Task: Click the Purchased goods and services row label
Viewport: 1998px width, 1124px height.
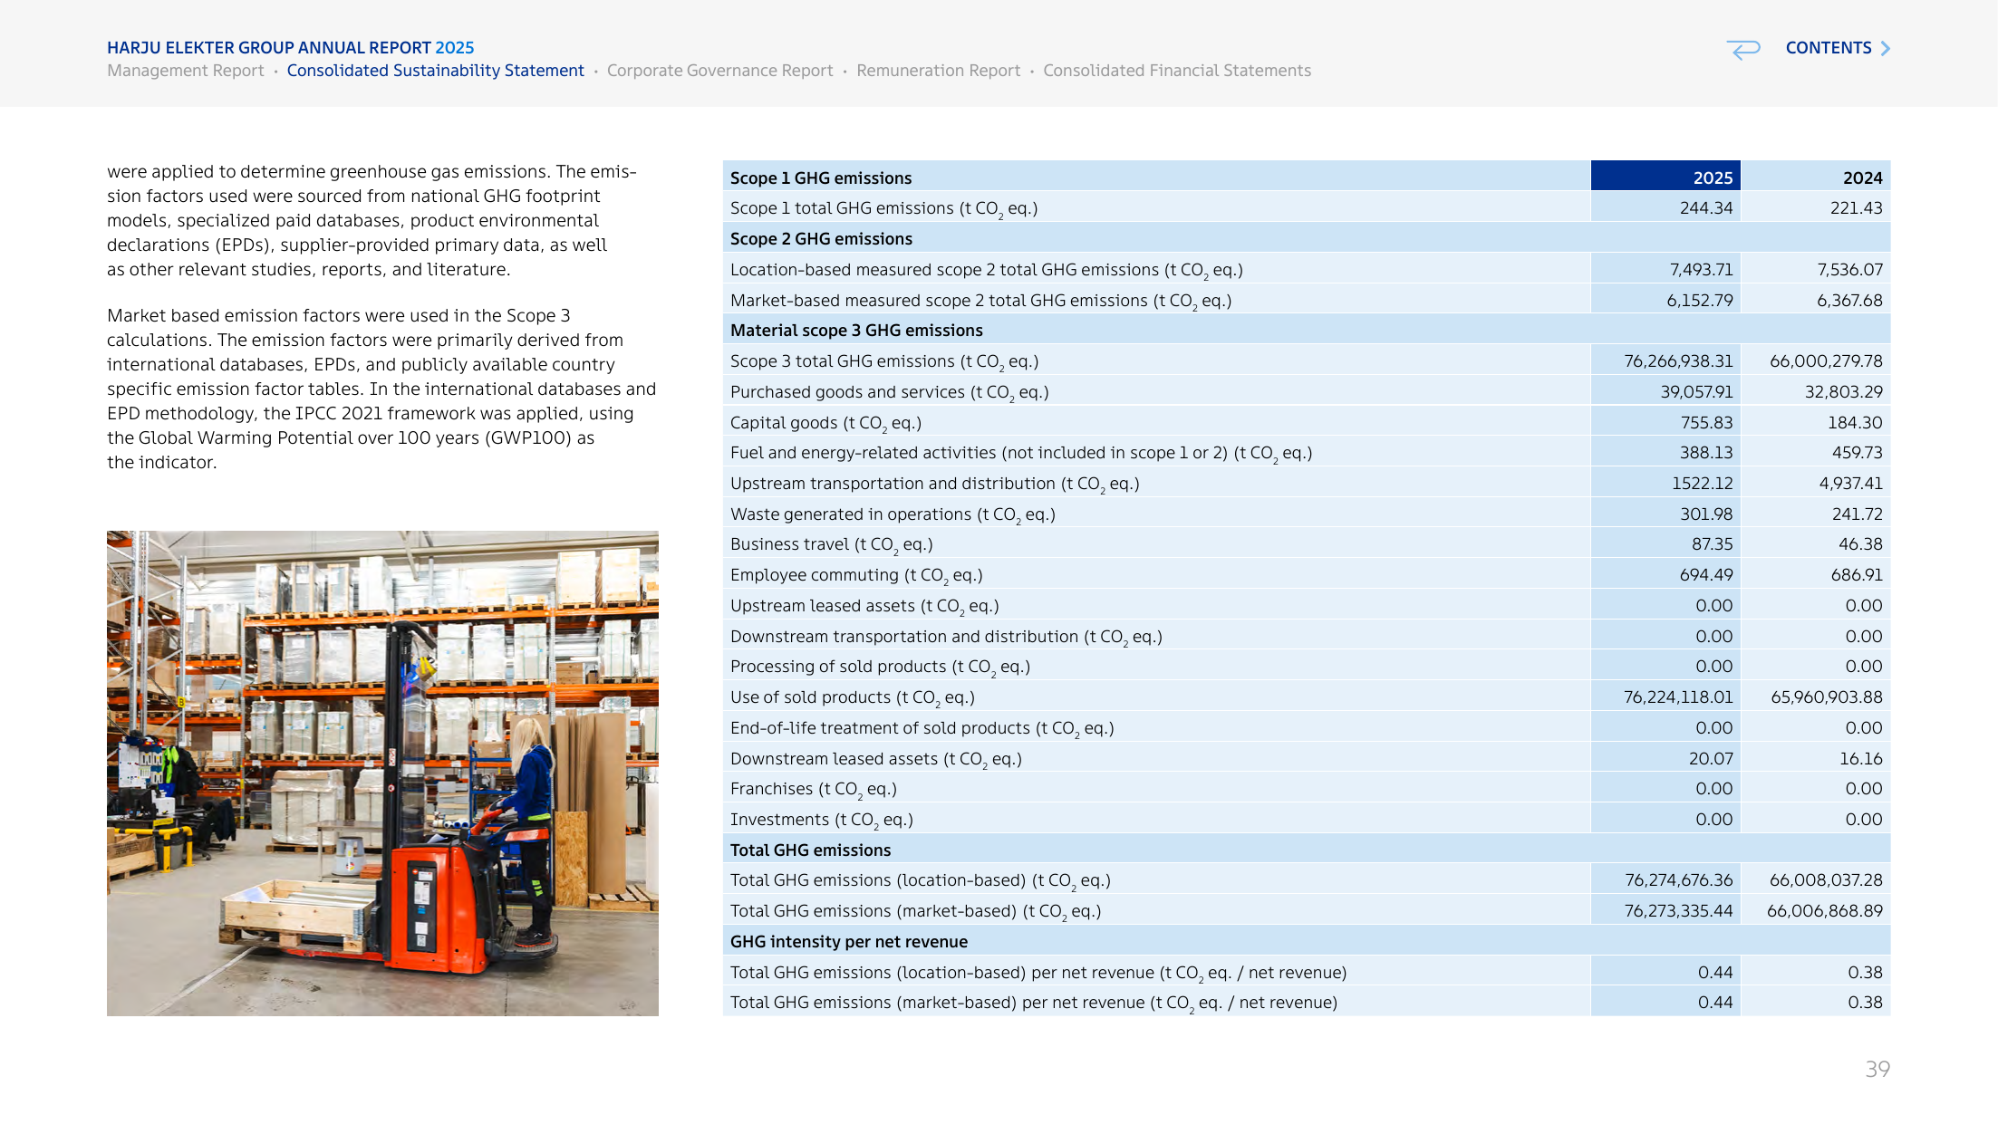Action: coord(889,392)
